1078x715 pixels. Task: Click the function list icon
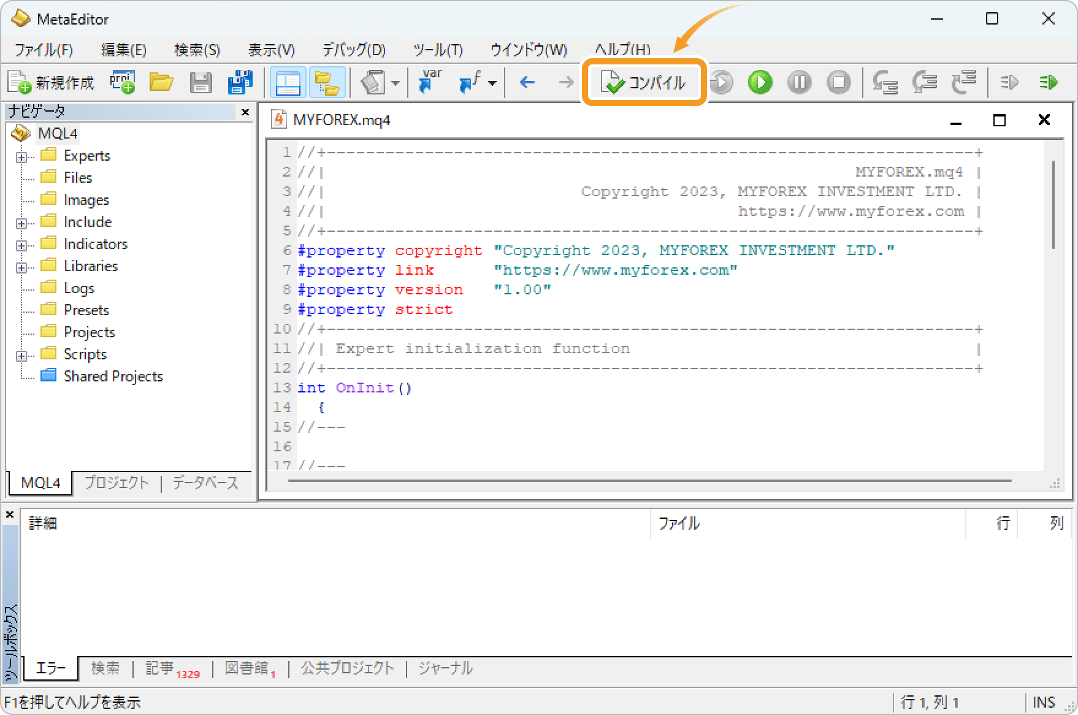coord(470,82)
